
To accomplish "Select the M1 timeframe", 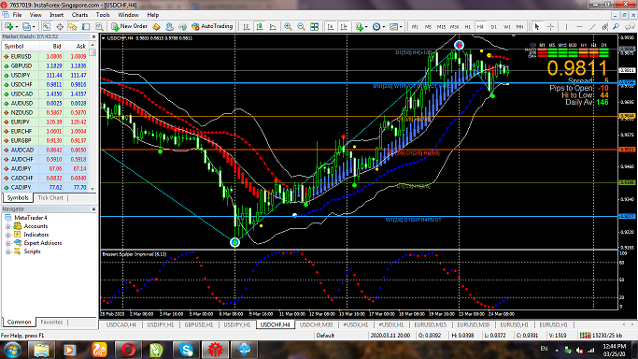I will tap(415, 26).
